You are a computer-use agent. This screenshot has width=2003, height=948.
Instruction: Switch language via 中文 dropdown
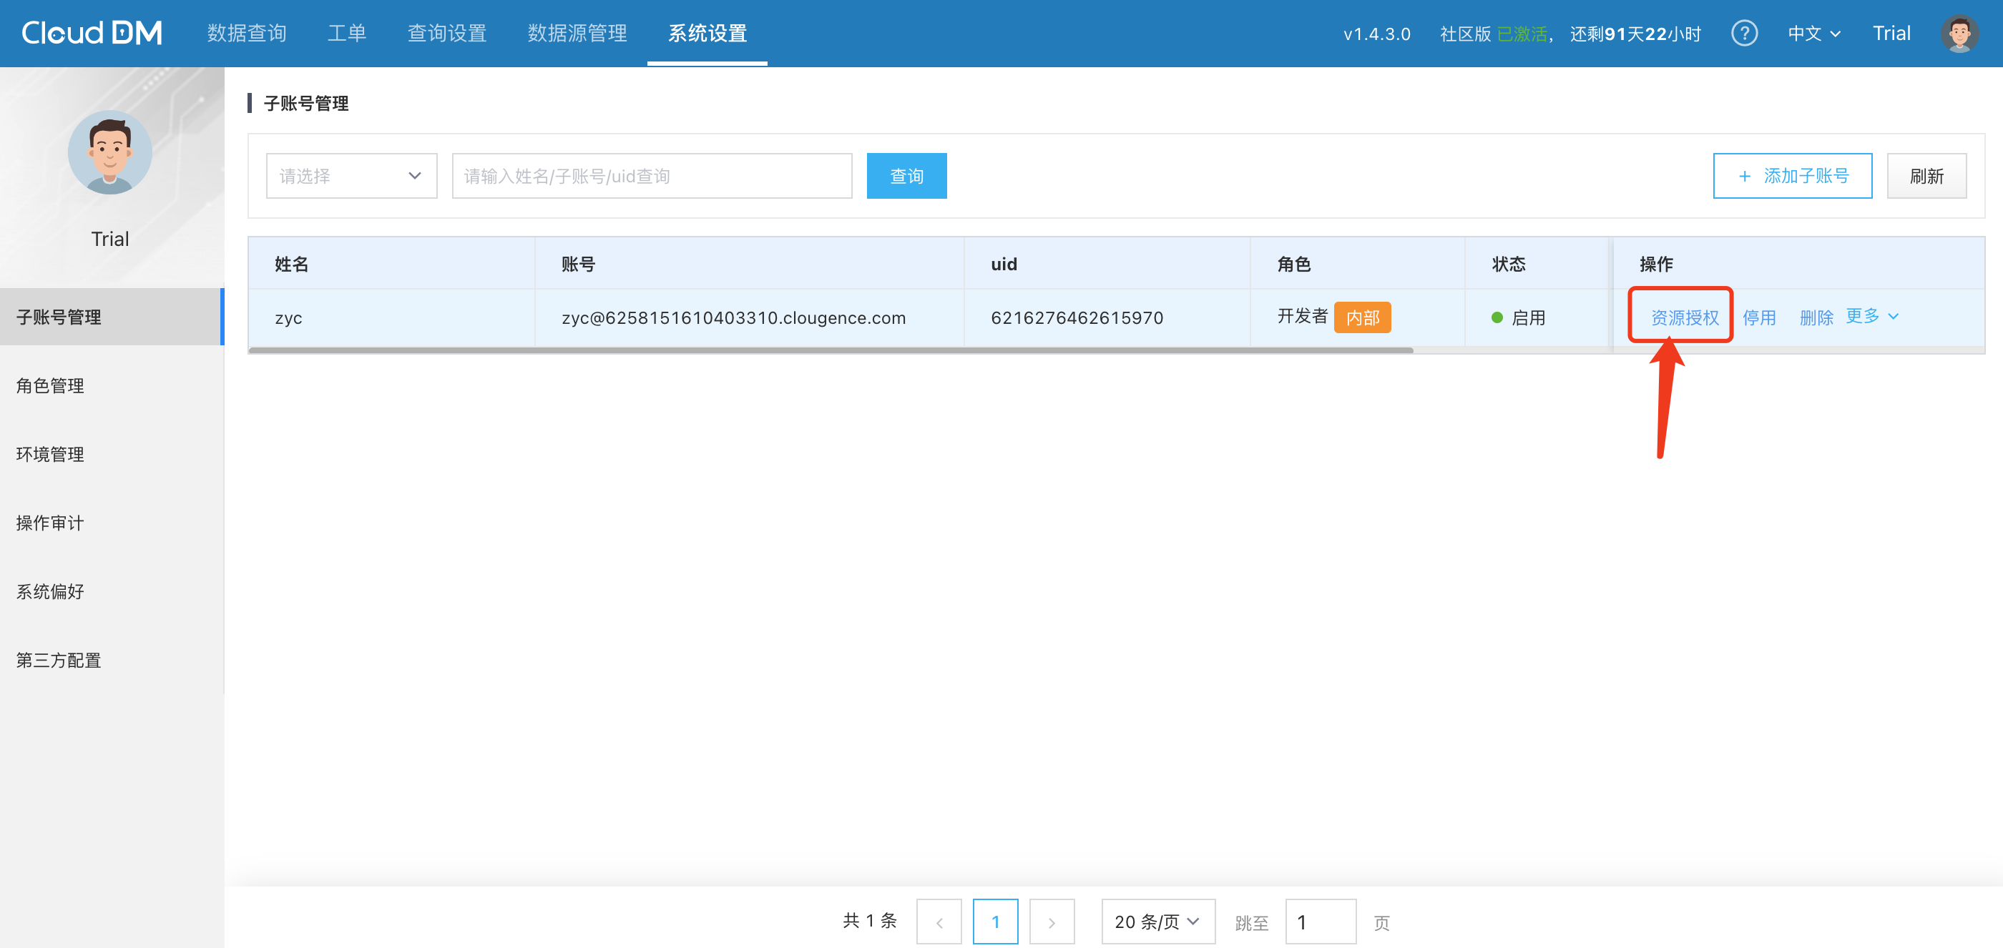[x=1813, y=34]
